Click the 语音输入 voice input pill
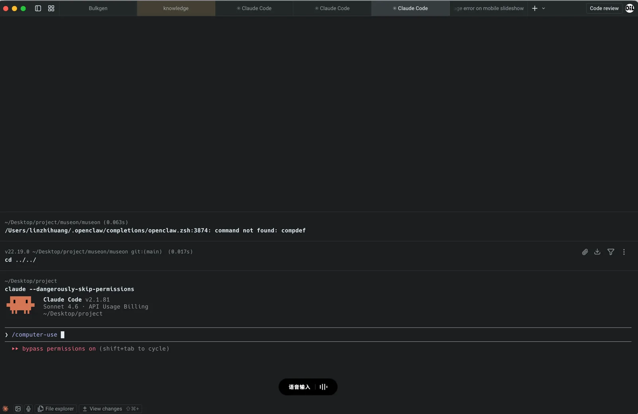Image resolution: width=638 pixels, height=414 pixels. (308, 387)
